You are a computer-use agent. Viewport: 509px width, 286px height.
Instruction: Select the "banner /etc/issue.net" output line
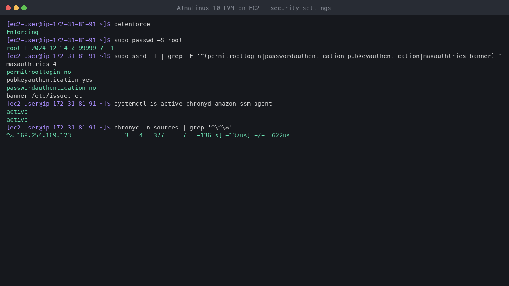(x=44, y=96)
